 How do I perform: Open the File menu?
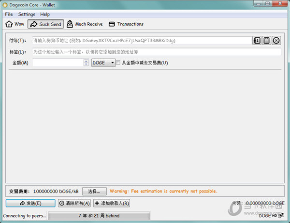[9, 14]
